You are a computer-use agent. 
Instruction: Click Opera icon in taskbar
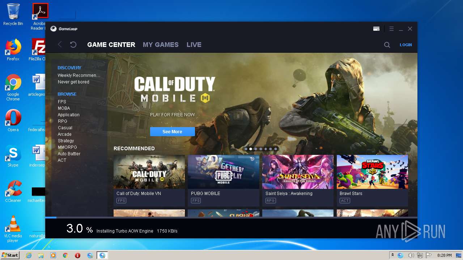(x=77, y=255)
